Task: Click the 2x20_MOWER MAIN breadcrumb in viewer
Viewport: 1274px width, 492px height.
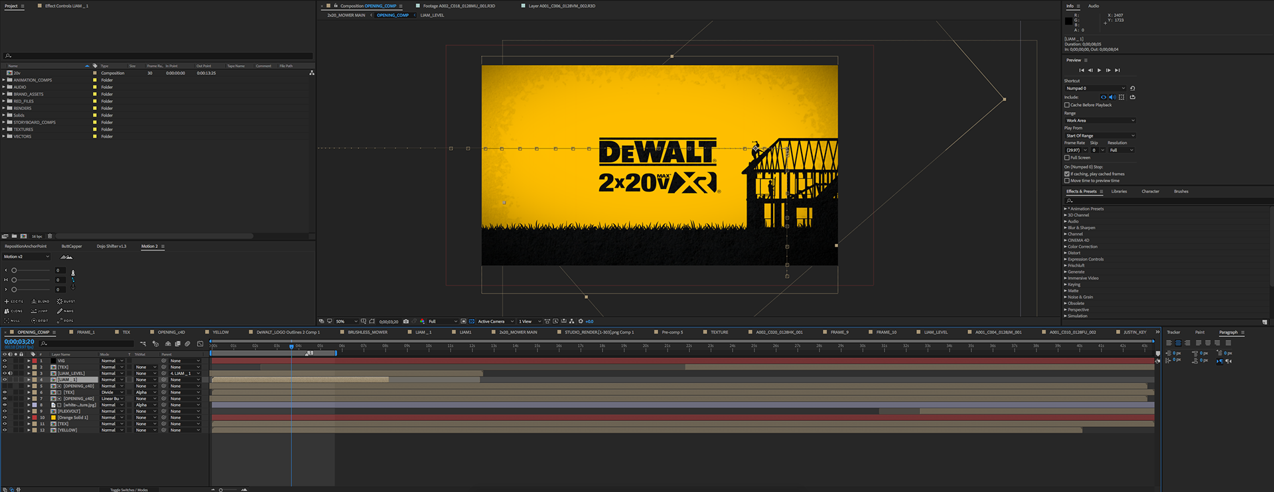Action: click(346, 15)
